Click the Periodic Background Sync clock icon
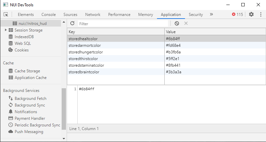266x142 pixels. click(x=11, y=125)
